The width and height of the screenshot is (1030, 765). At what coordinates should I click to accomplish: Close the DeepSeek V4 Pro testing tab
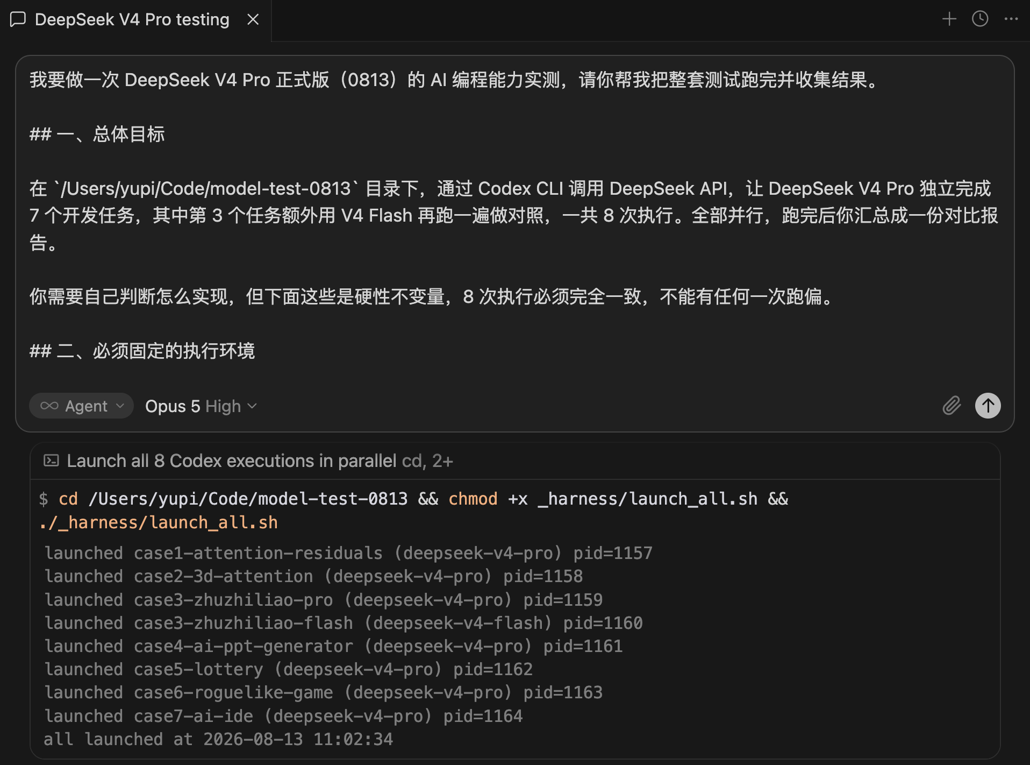click(253, 20)
